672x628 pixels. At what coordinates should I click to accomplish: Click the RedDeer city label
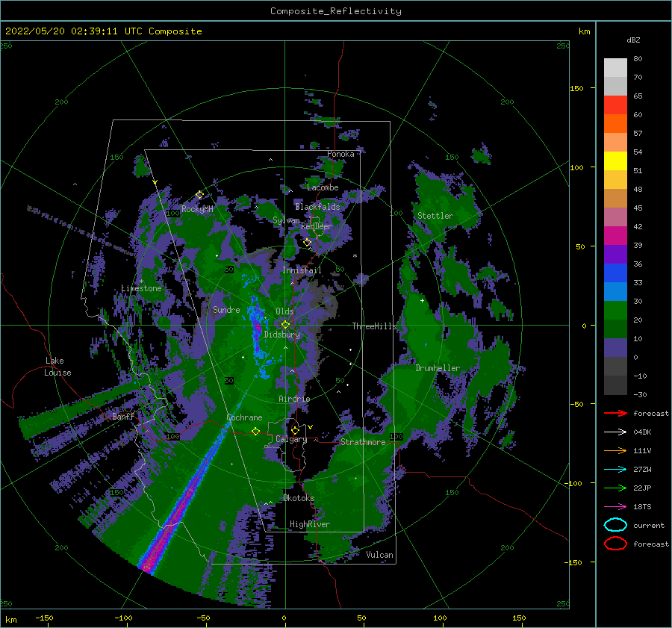coord(317,226)
